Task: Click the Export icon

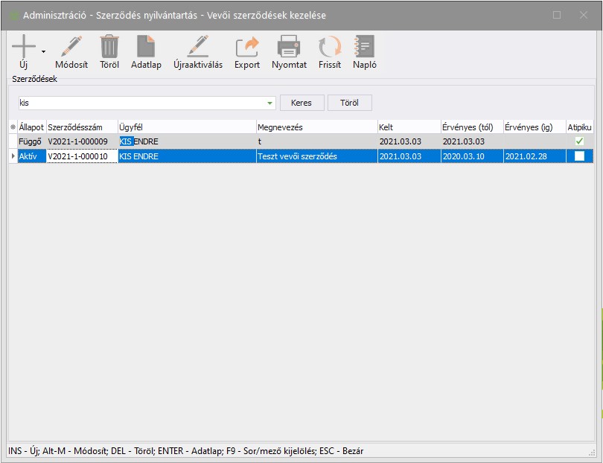Action: (247, 48)
